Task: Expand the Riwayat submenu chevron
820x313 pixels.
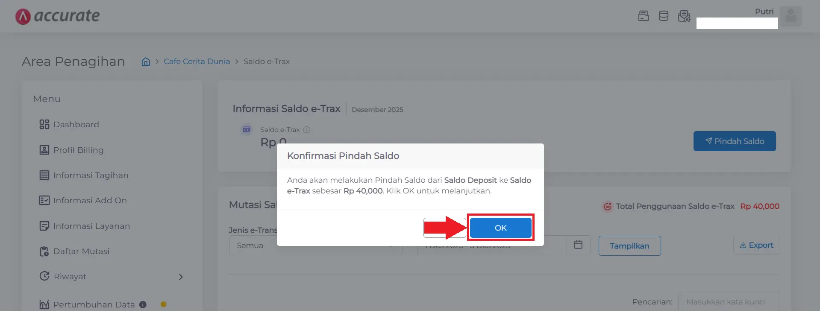Action: tap(181, 277)
